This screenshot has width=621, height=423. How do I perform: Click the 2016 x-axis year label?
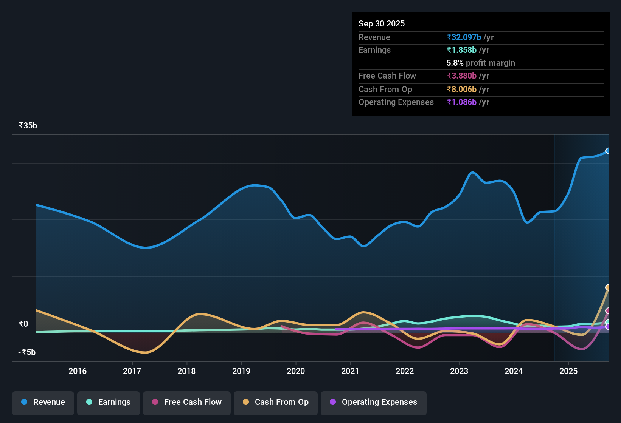[x=78, y=371]
